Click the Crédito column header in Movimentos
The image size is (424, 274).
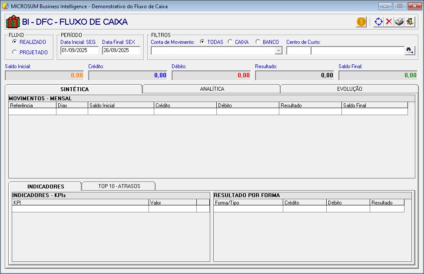pos(185,106)
